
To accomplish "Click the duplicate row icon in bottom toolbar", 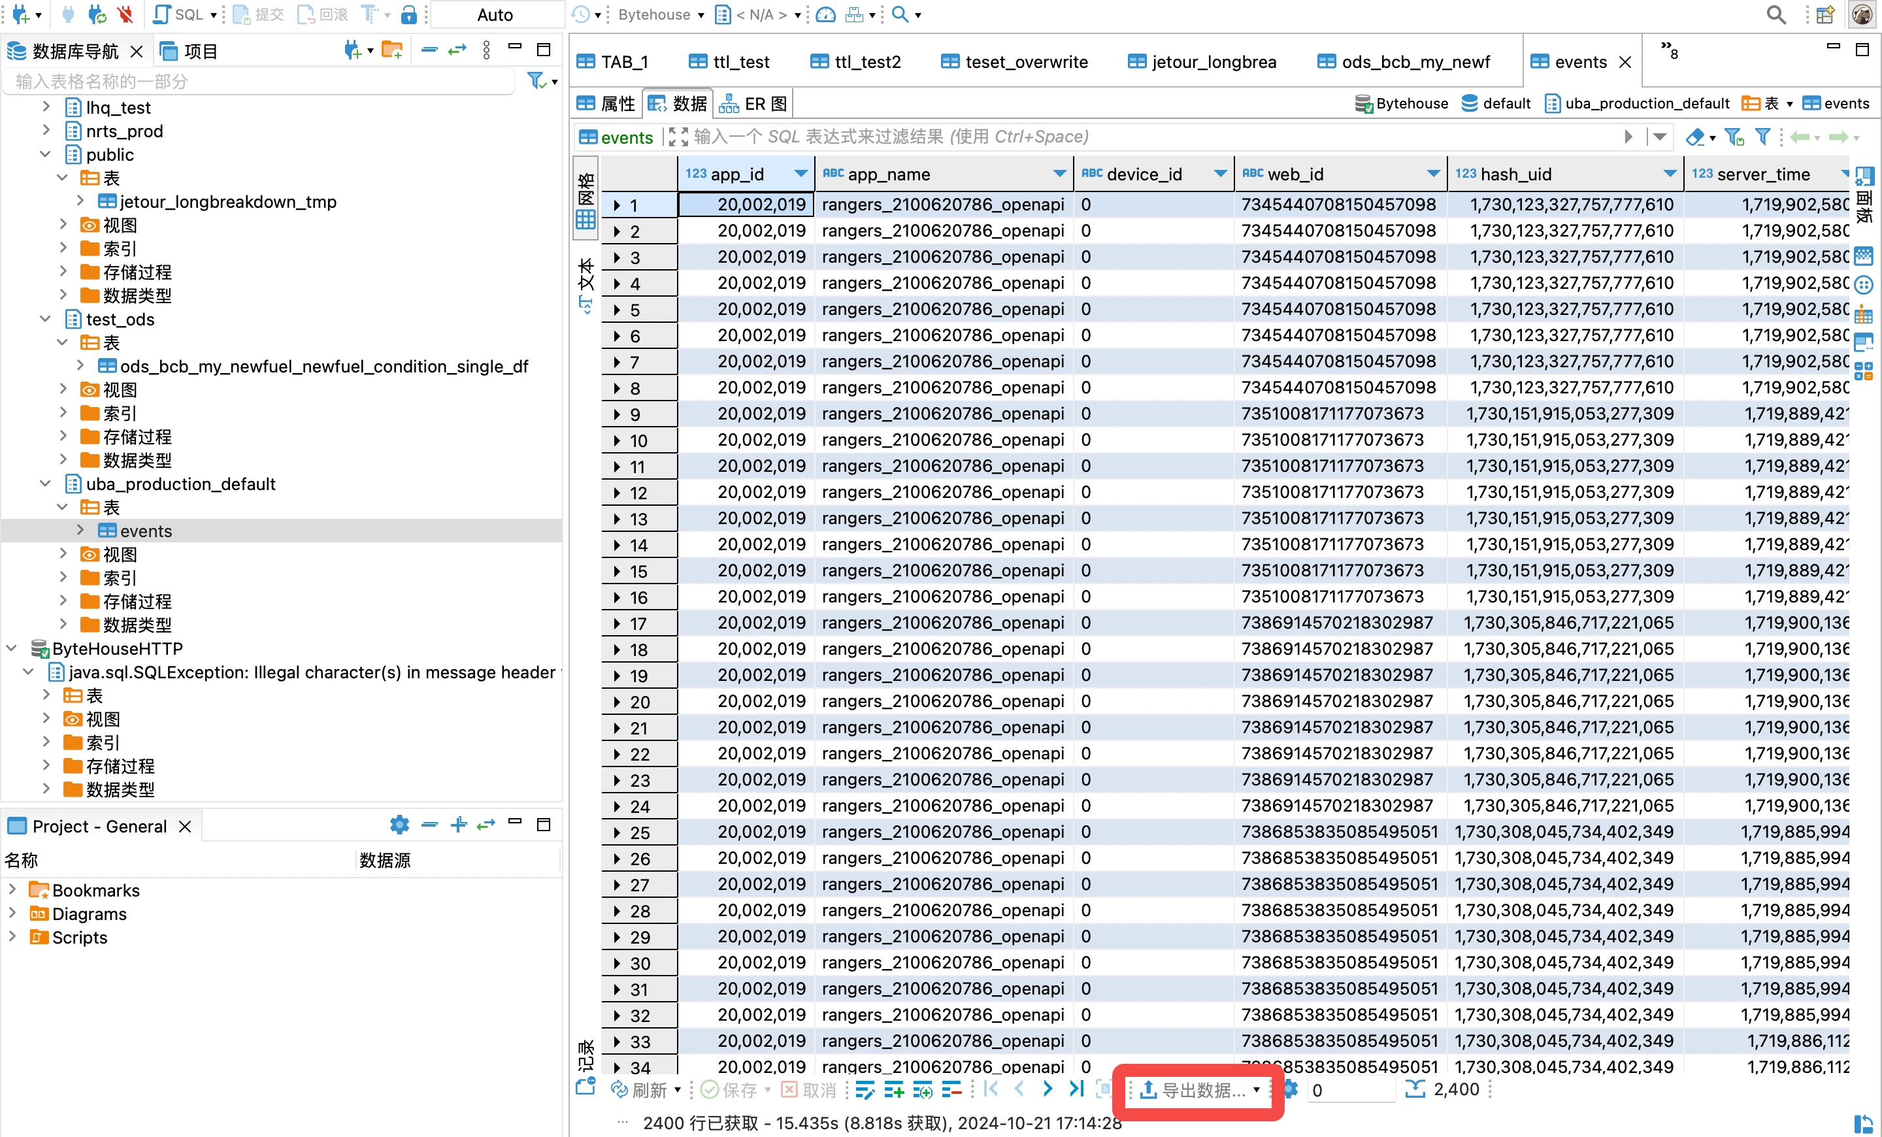I will click(x=923, y=1090).
